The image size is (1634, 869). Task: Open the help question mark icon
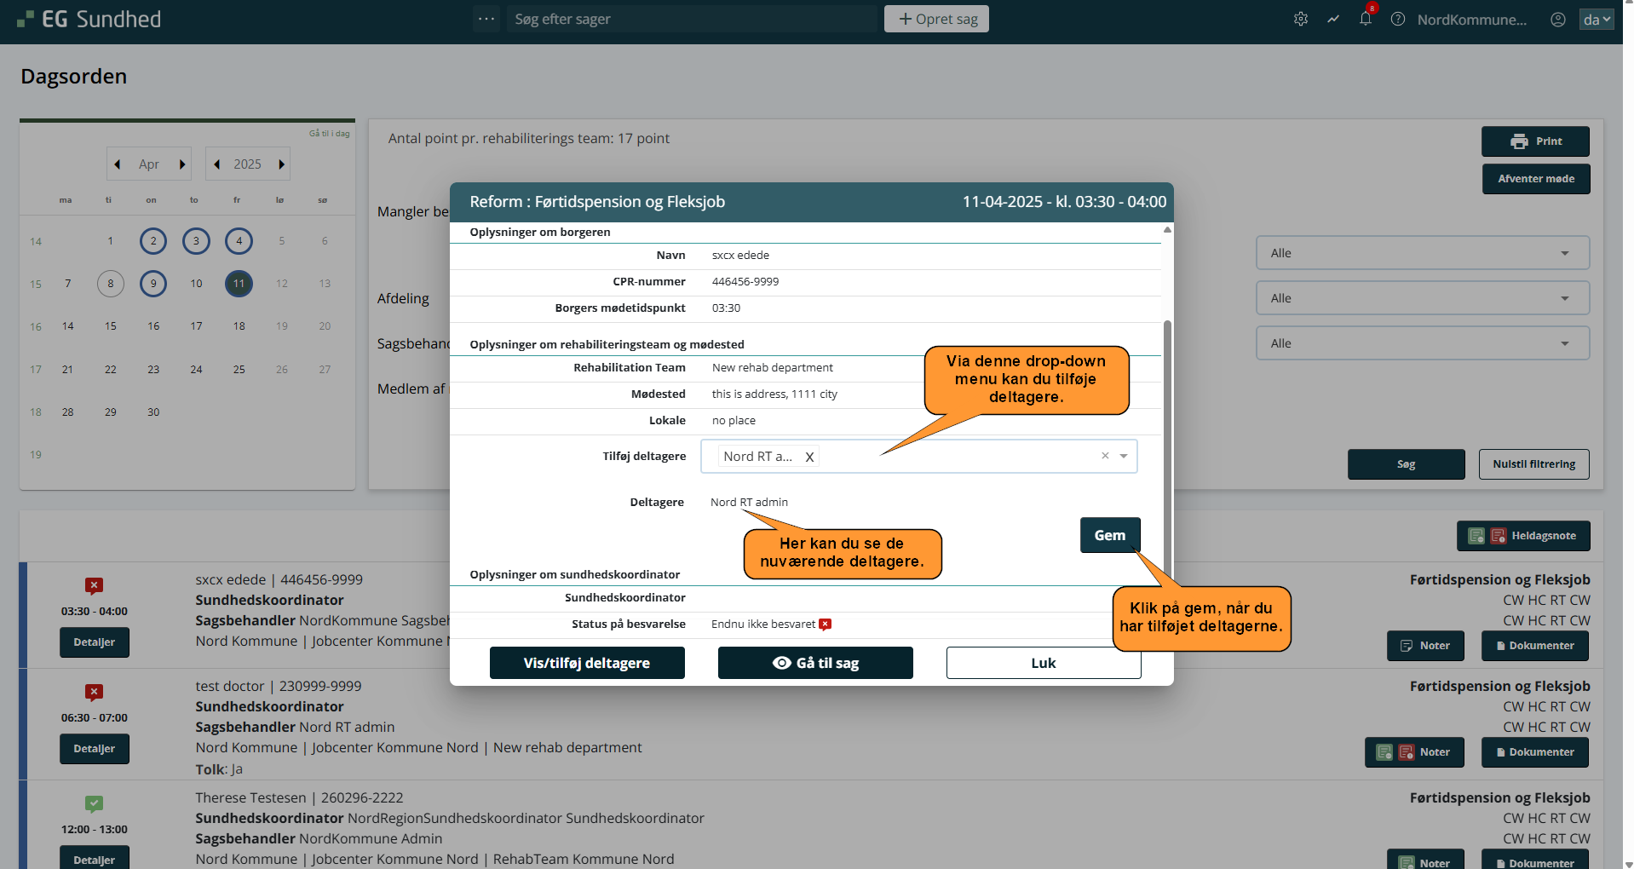pos(1397,19)
